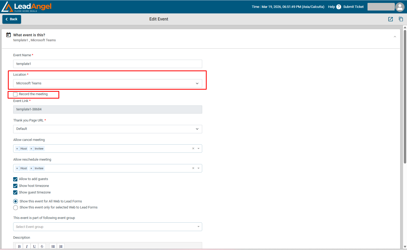Screen dimensions: 407x250
Task: Click the Event Name input field
Action: pos(108,64)
